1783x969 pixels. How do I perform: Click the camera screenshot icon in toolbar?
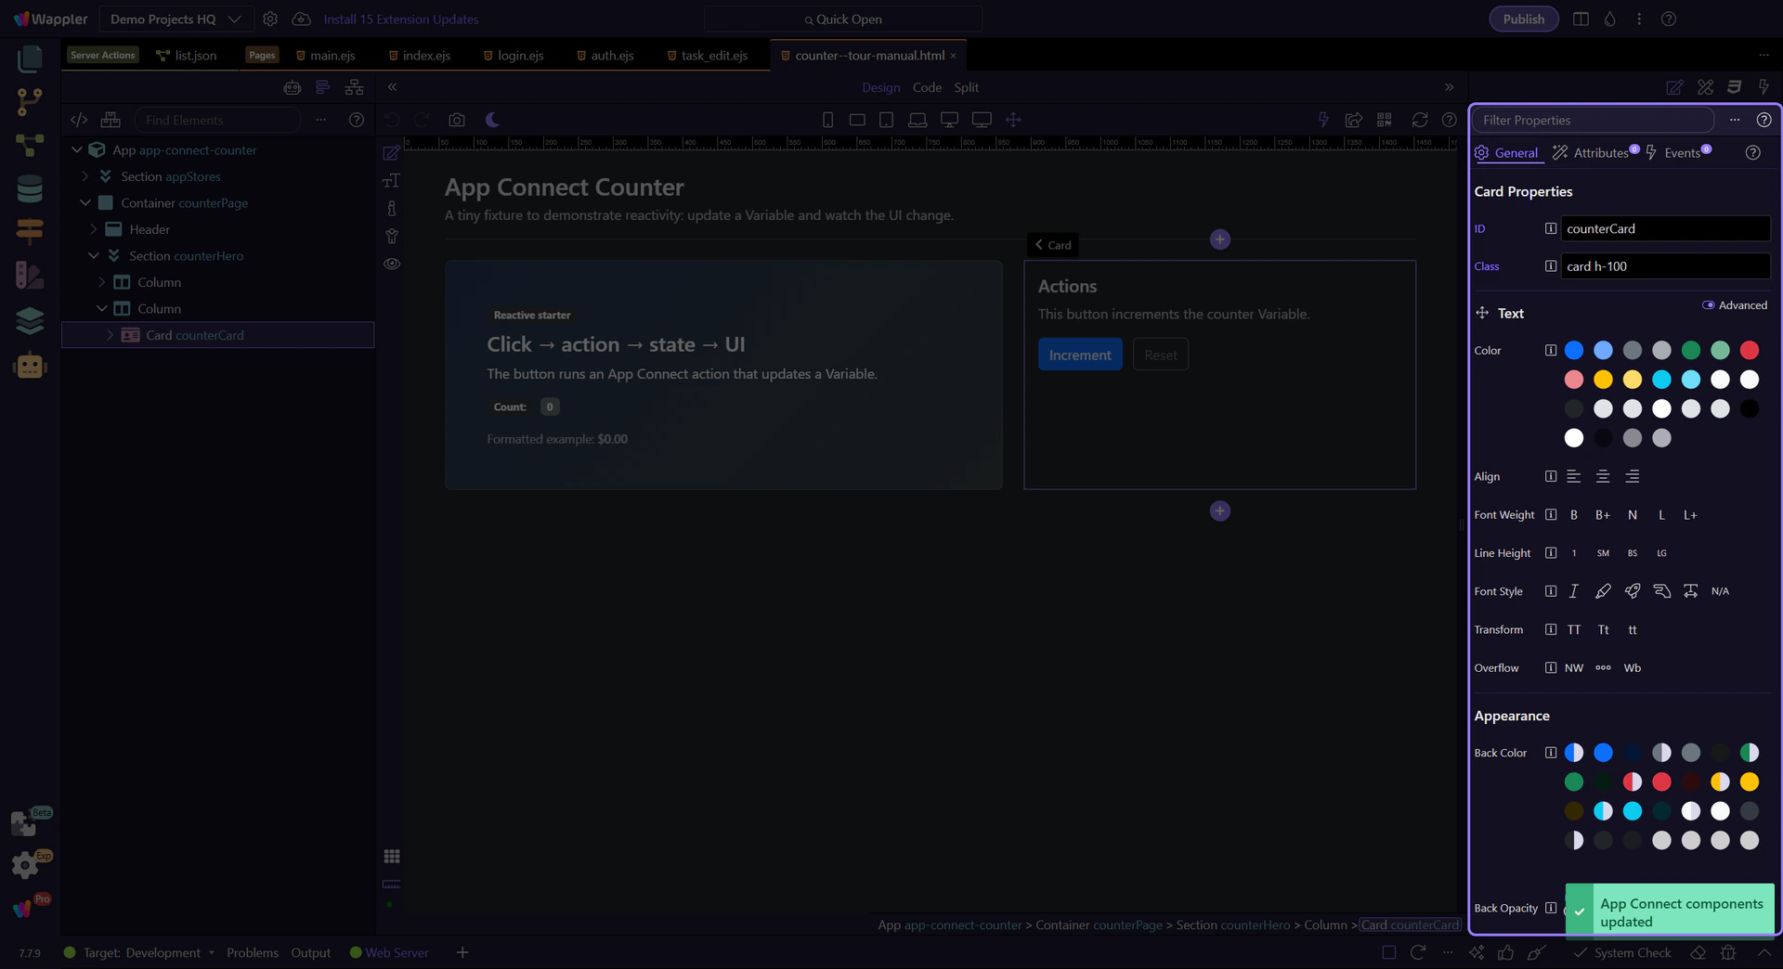(x=456, y=120)
